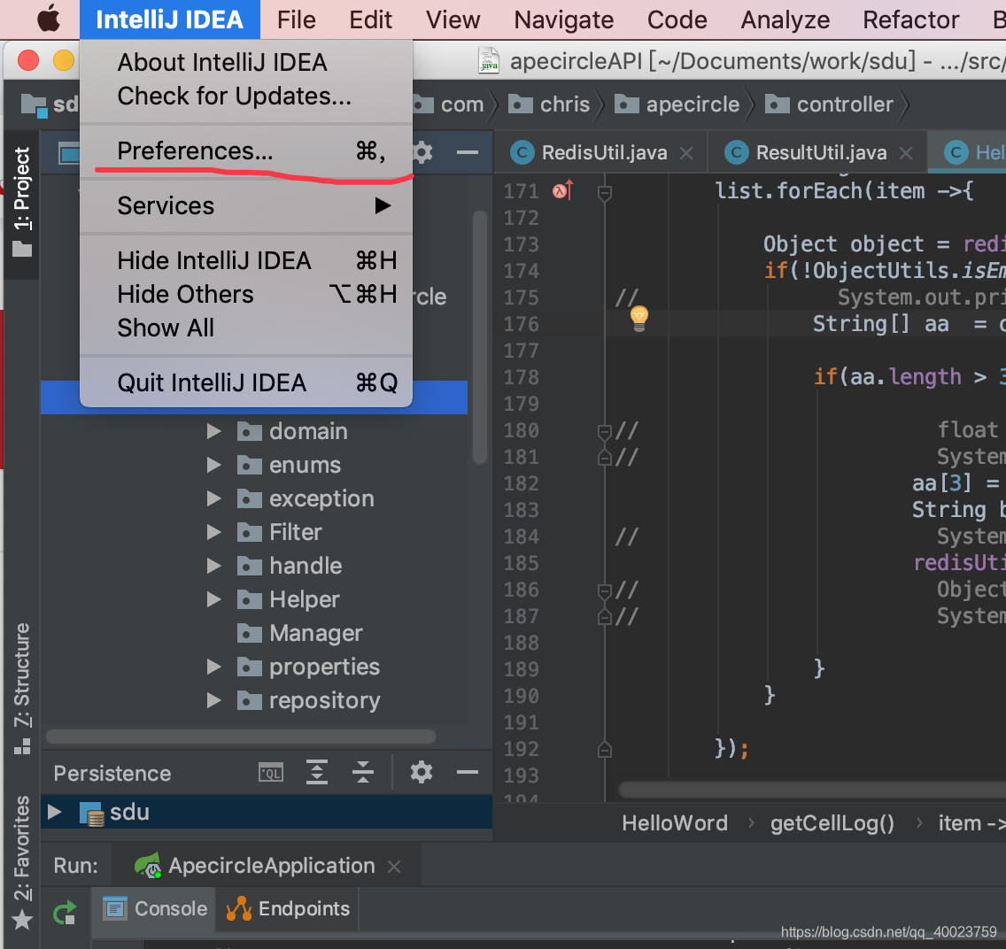This screenshot has width=1006, height=949.
Task: Open the Code menu
Action: (x=677, y=19)
